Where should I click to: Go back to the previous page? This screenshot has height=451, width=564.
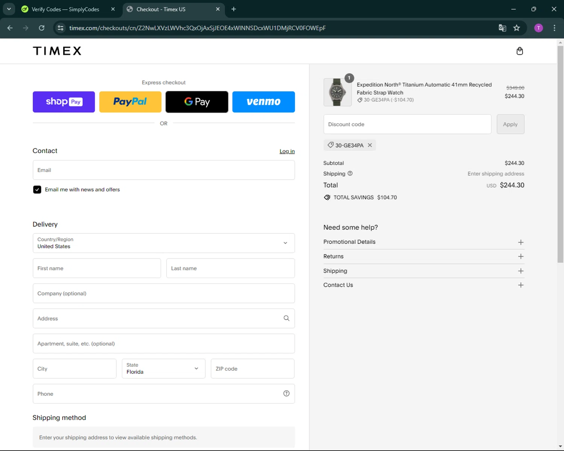(10, 28)
